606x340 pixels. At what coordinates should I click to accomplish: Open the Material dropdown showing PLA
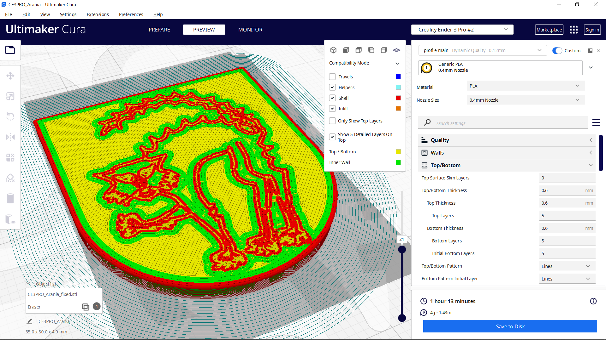[525, 86]
